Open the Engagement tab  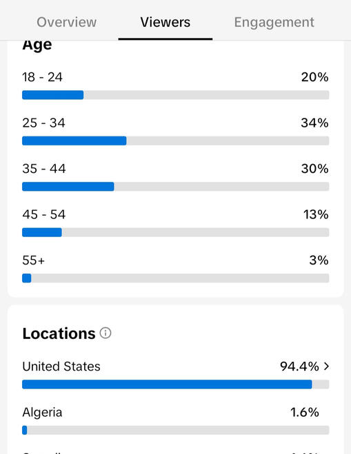click(274, 22)
